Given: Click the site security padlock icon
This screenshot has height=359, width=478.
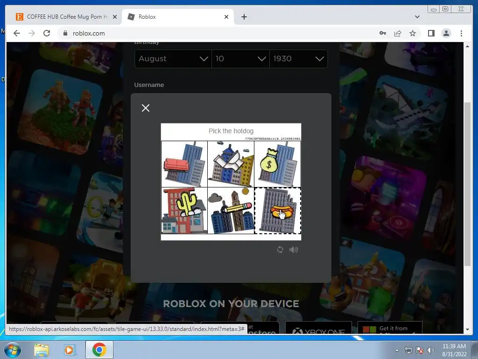Looking at the screenshot, I should [x=65, y=33].
